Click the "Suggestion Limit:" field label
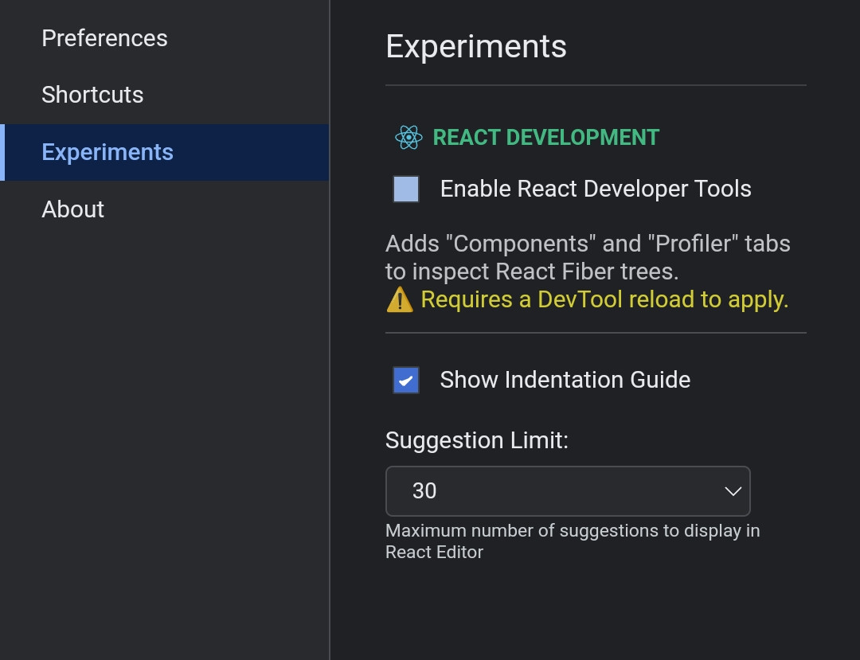860x660 pixels. [x=477, y=440]
